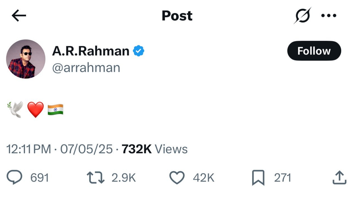The height and width of the screenshot is (198, 348).
Task: Open A.R.Rahman's profile picture
Action: (26, 59)
